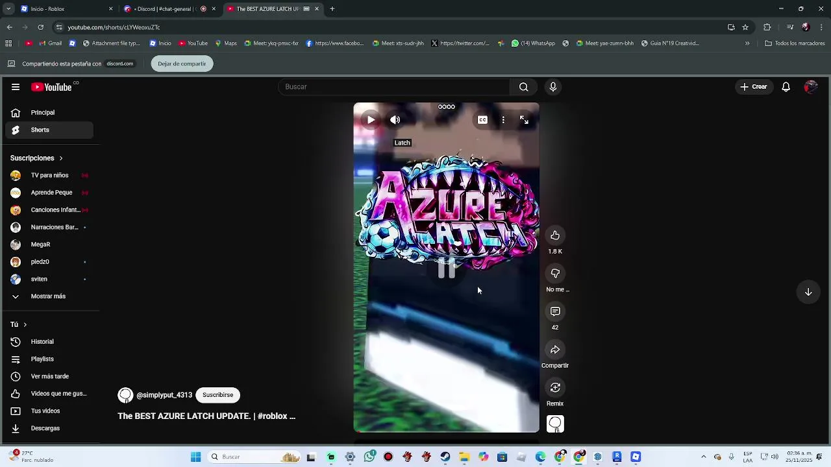
Task: Open the tab search dropdown
Action: tap(8, 9)
